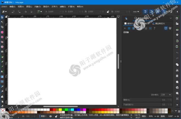Select the Shape Builder tool
The height and width of the screenshot is (119, 181).
coord(2,27)
